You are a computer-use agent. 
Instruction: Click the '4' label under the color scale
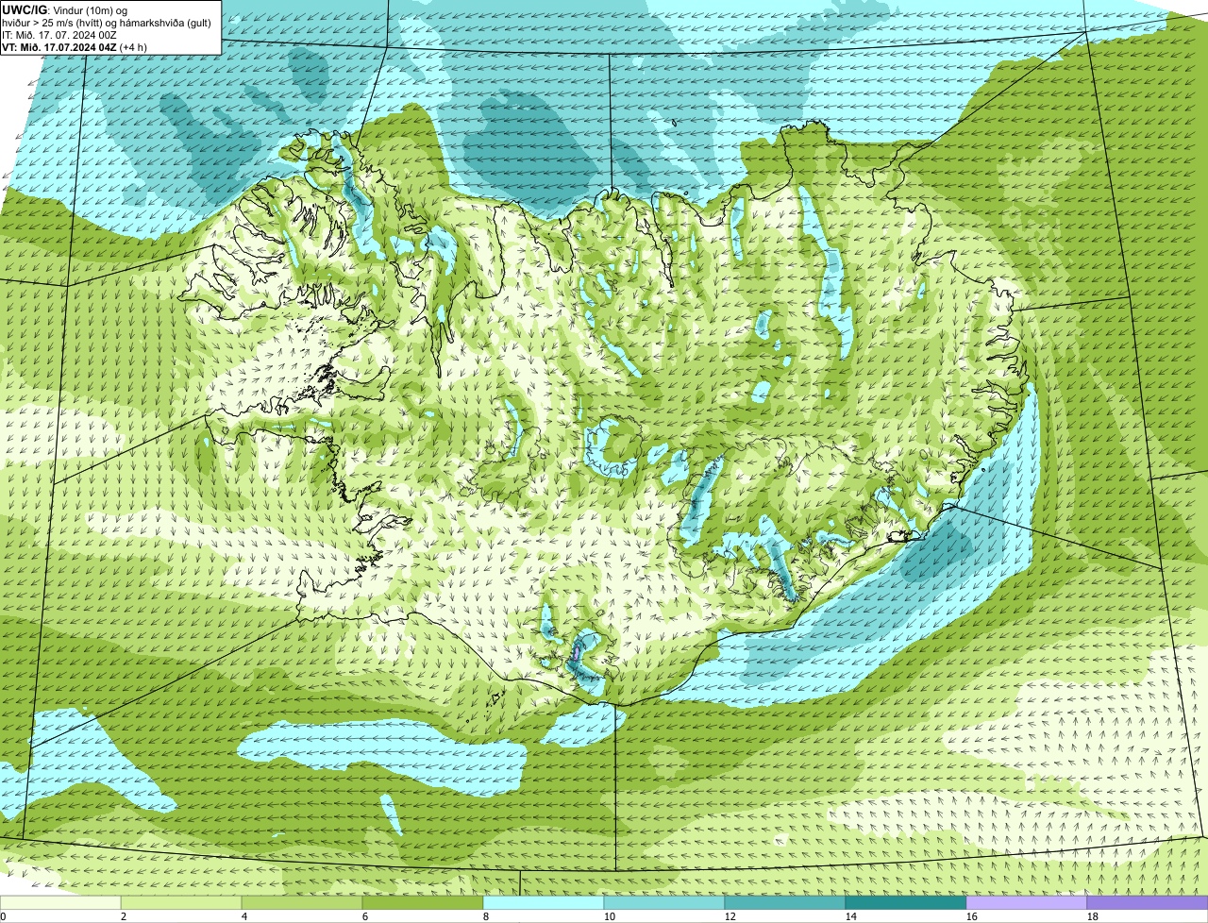244,916
